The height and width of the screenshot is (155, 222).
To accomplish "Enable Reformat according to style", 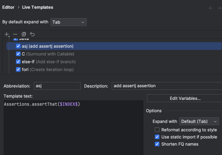I will (x=157, y=130).
